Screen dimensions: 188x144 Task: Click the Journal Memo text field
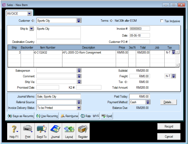58,97
